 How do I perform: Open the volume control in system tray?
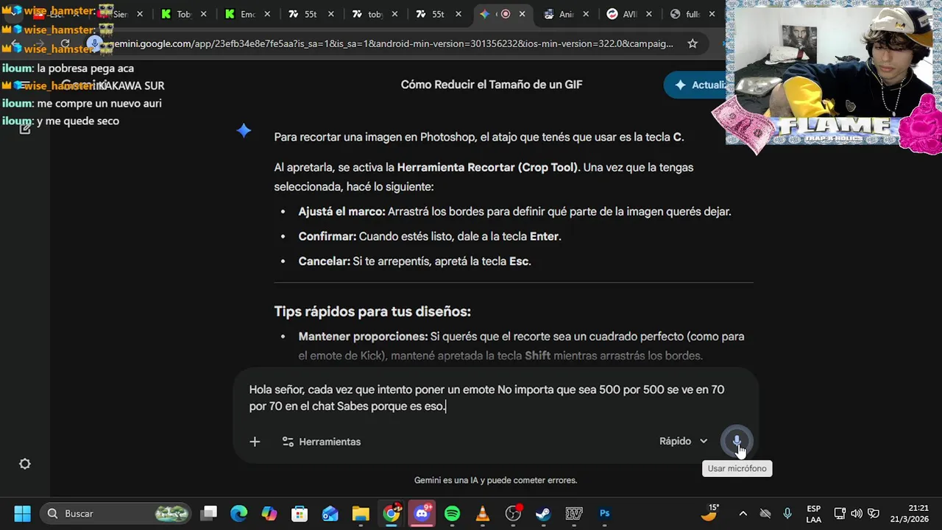857,513
